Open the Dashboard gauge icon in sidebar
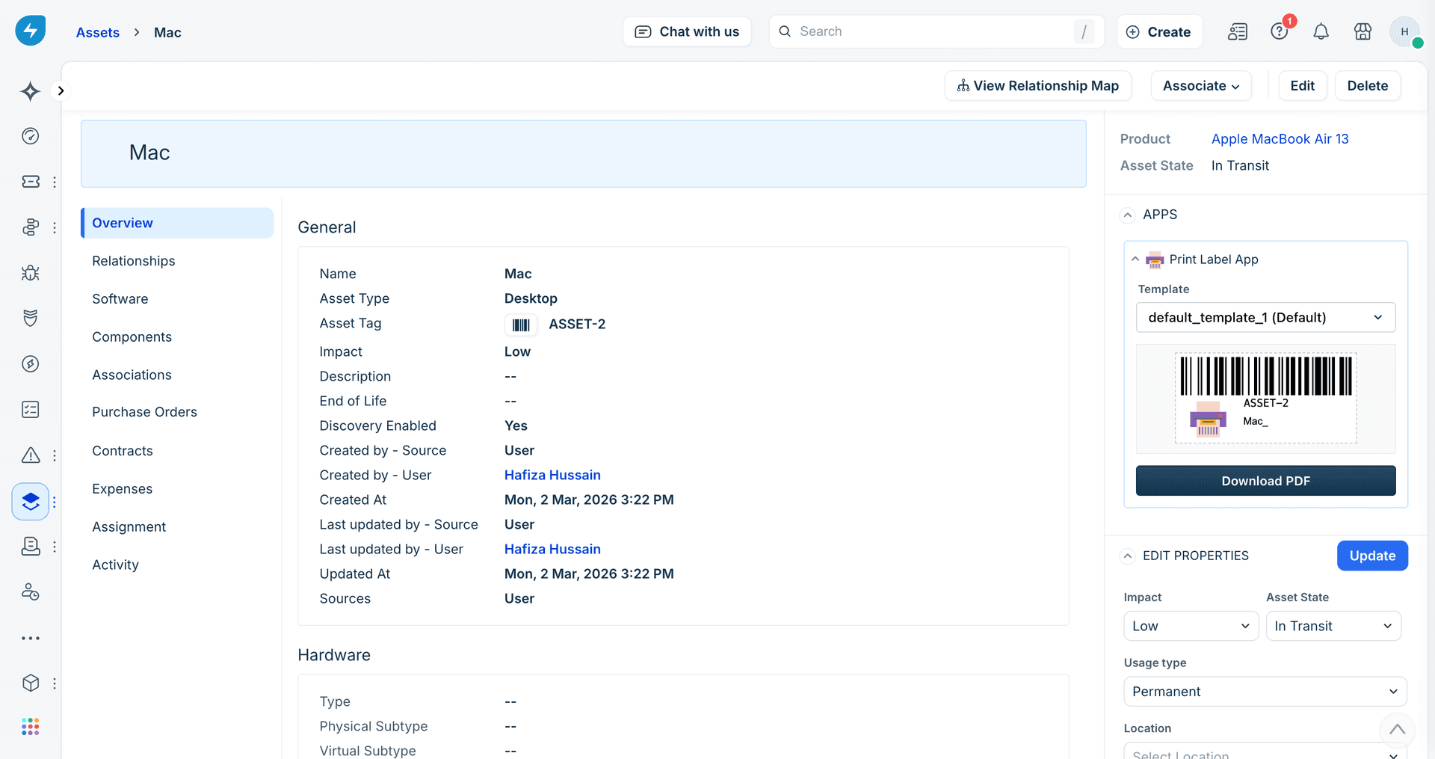The width and height of the screenshot is (1435, 759). click(31, 136)
